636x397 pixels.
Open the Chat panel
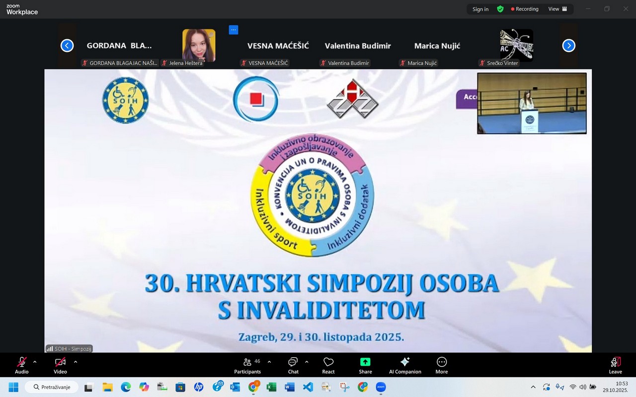(293, 365)
